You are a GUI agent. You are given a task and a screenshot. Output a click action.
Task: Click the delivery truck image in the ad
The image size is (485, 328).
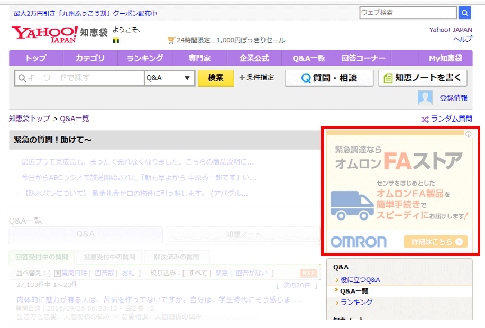coord(352,205)
